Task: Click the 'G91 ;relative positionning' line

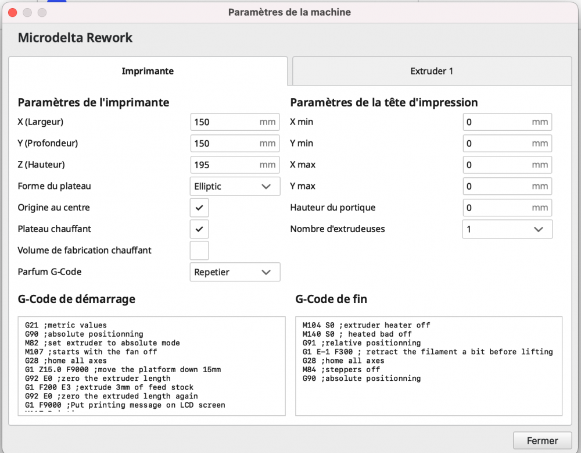Action: [x=361, y=343]
